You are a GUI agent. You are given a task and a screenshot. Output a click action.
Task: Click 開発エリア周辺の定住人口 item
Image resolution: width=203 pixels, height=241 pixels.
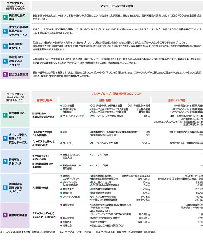70,156
